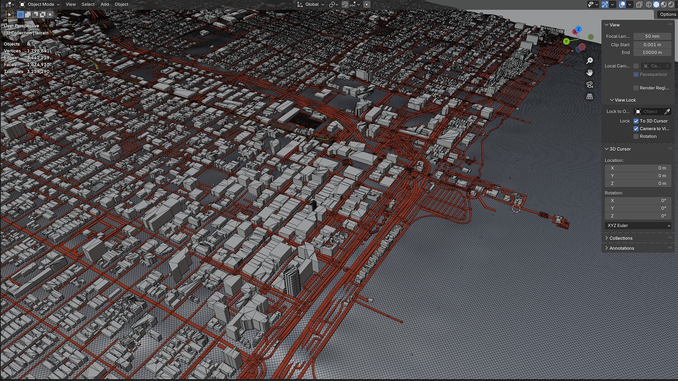The height and width of the screenshot is (381, 678).
Task: Toggle the Local Camera checkbox
Action: (636, 66)
